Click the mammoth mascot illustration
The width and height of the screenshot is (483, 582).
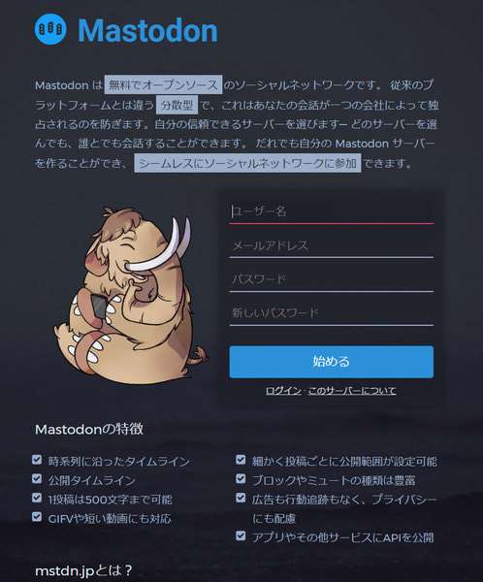point(130,296)
